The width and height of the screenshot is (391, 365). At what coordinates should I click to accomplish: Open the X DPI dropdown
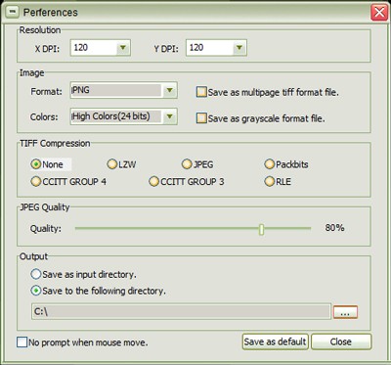[122, 48]
